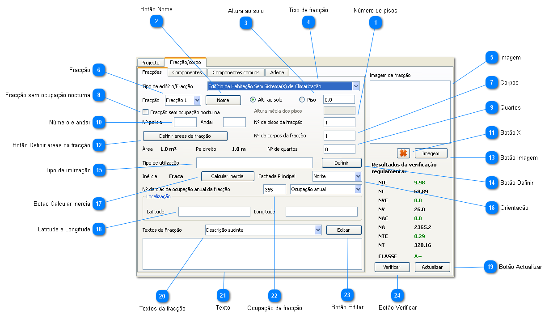Click the Imagem button
549x319 pixels.
pos(431,153)
